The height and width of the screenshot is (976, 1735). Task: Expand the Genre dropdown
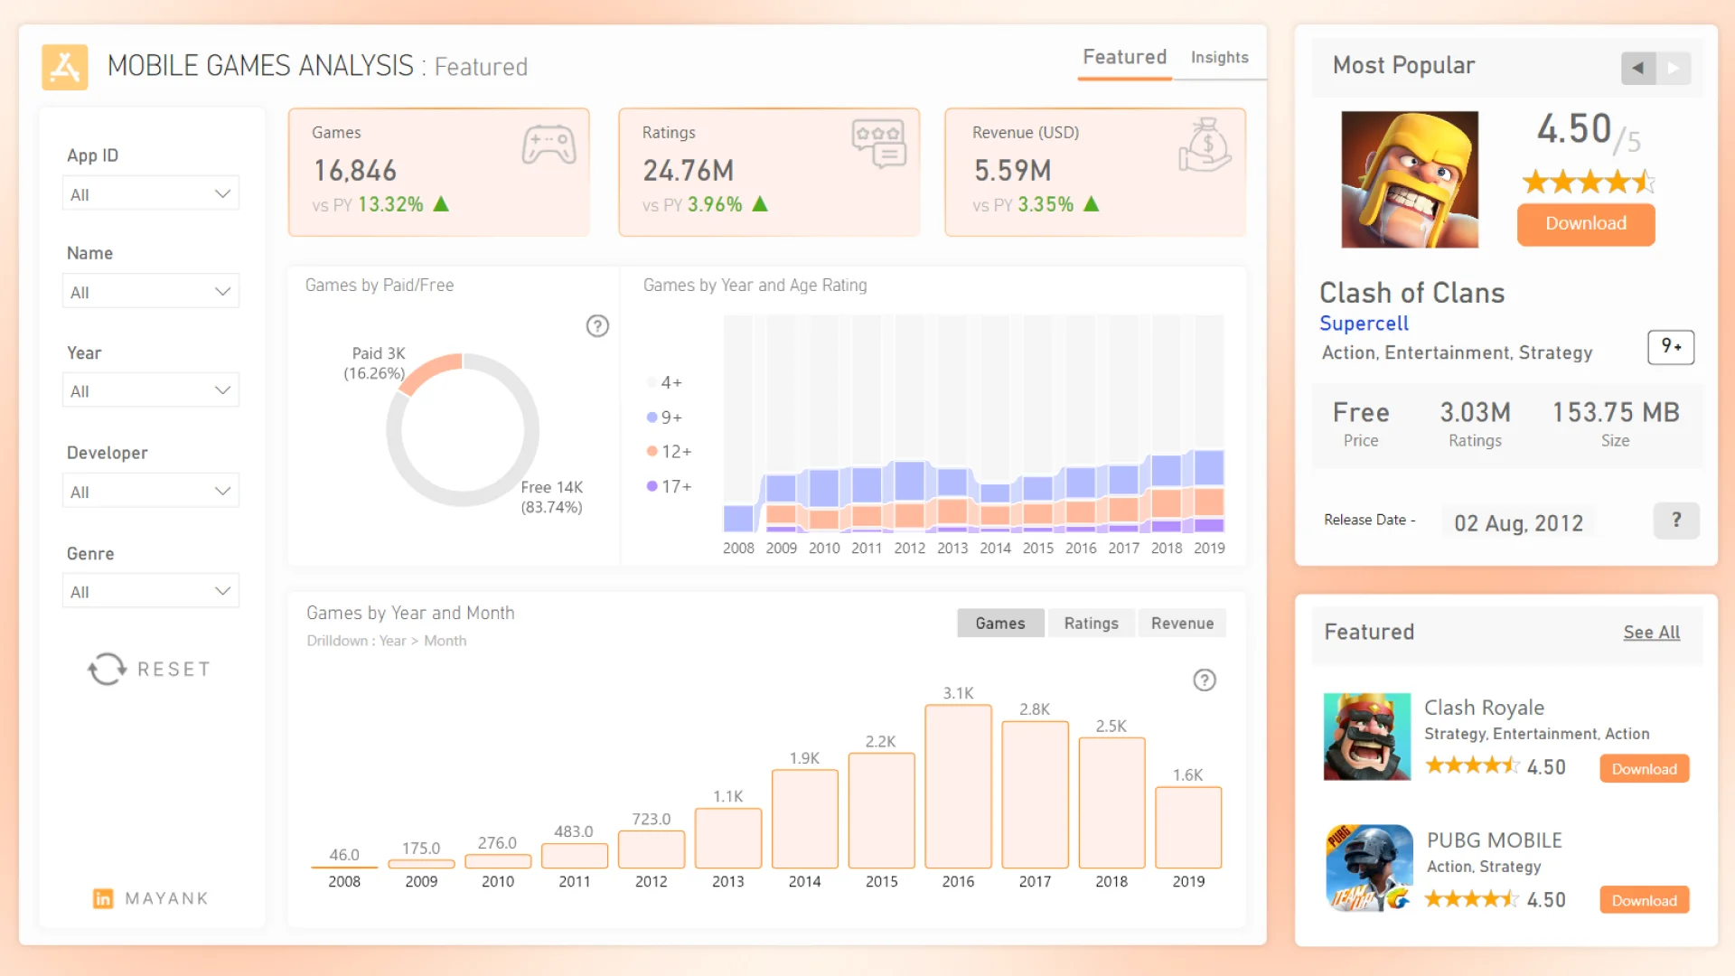pos(151,592)
